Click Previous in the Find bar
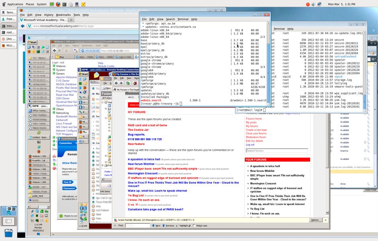 point(168,226)
